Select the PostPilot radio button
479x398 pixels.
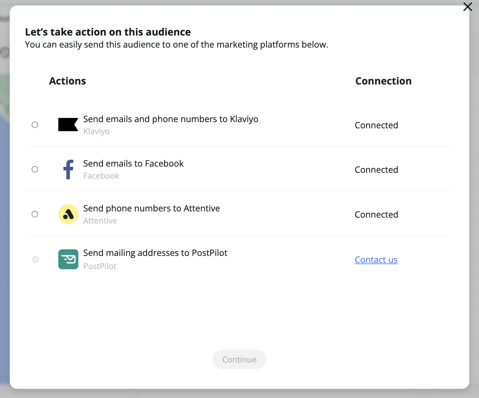pyautogui.click(x=36, y=259)
